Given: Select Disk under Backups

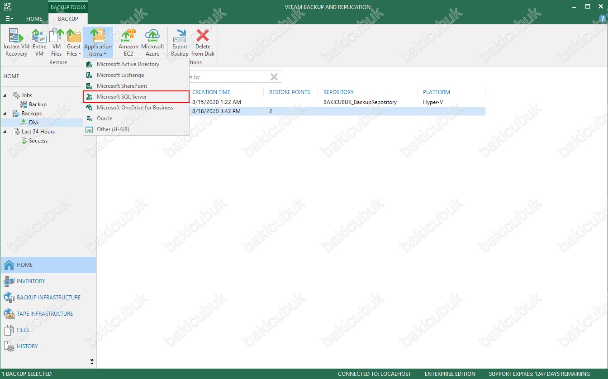Looking at the screenshot, I should [34, 123].
